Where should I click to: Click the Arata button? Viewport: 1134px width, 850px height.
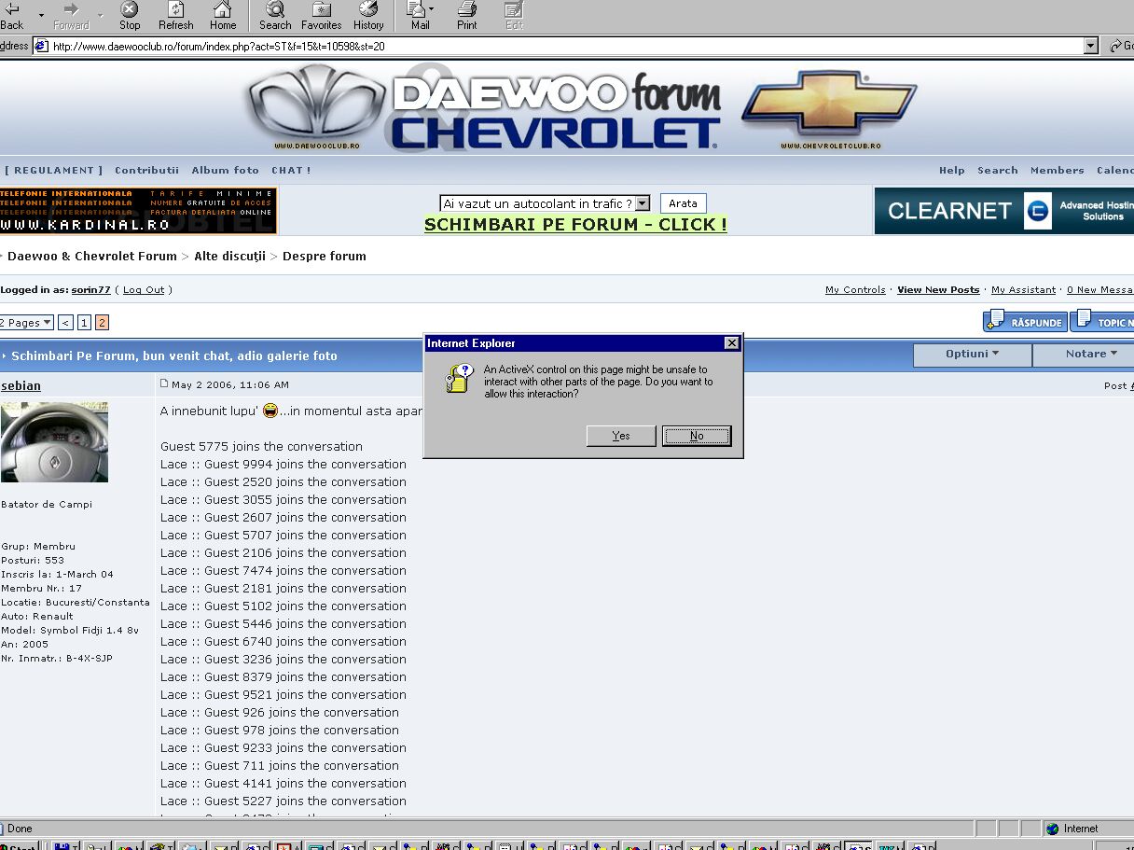[683, 203]
